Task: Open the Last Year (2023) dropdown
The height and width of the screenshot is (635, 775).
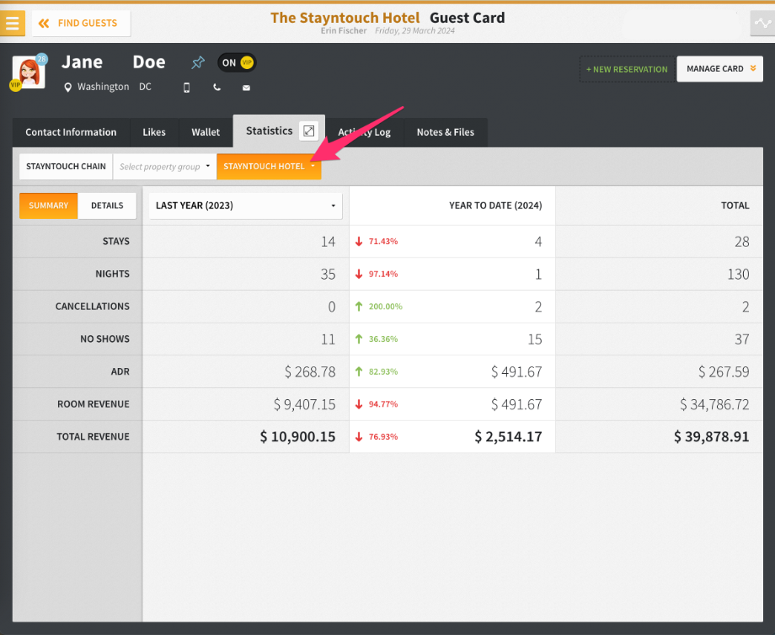Action: pos(246,205)
